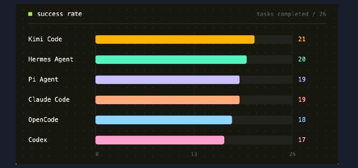Click the 'Kimi Code' label
358x168 pixels.
(45, 39)
